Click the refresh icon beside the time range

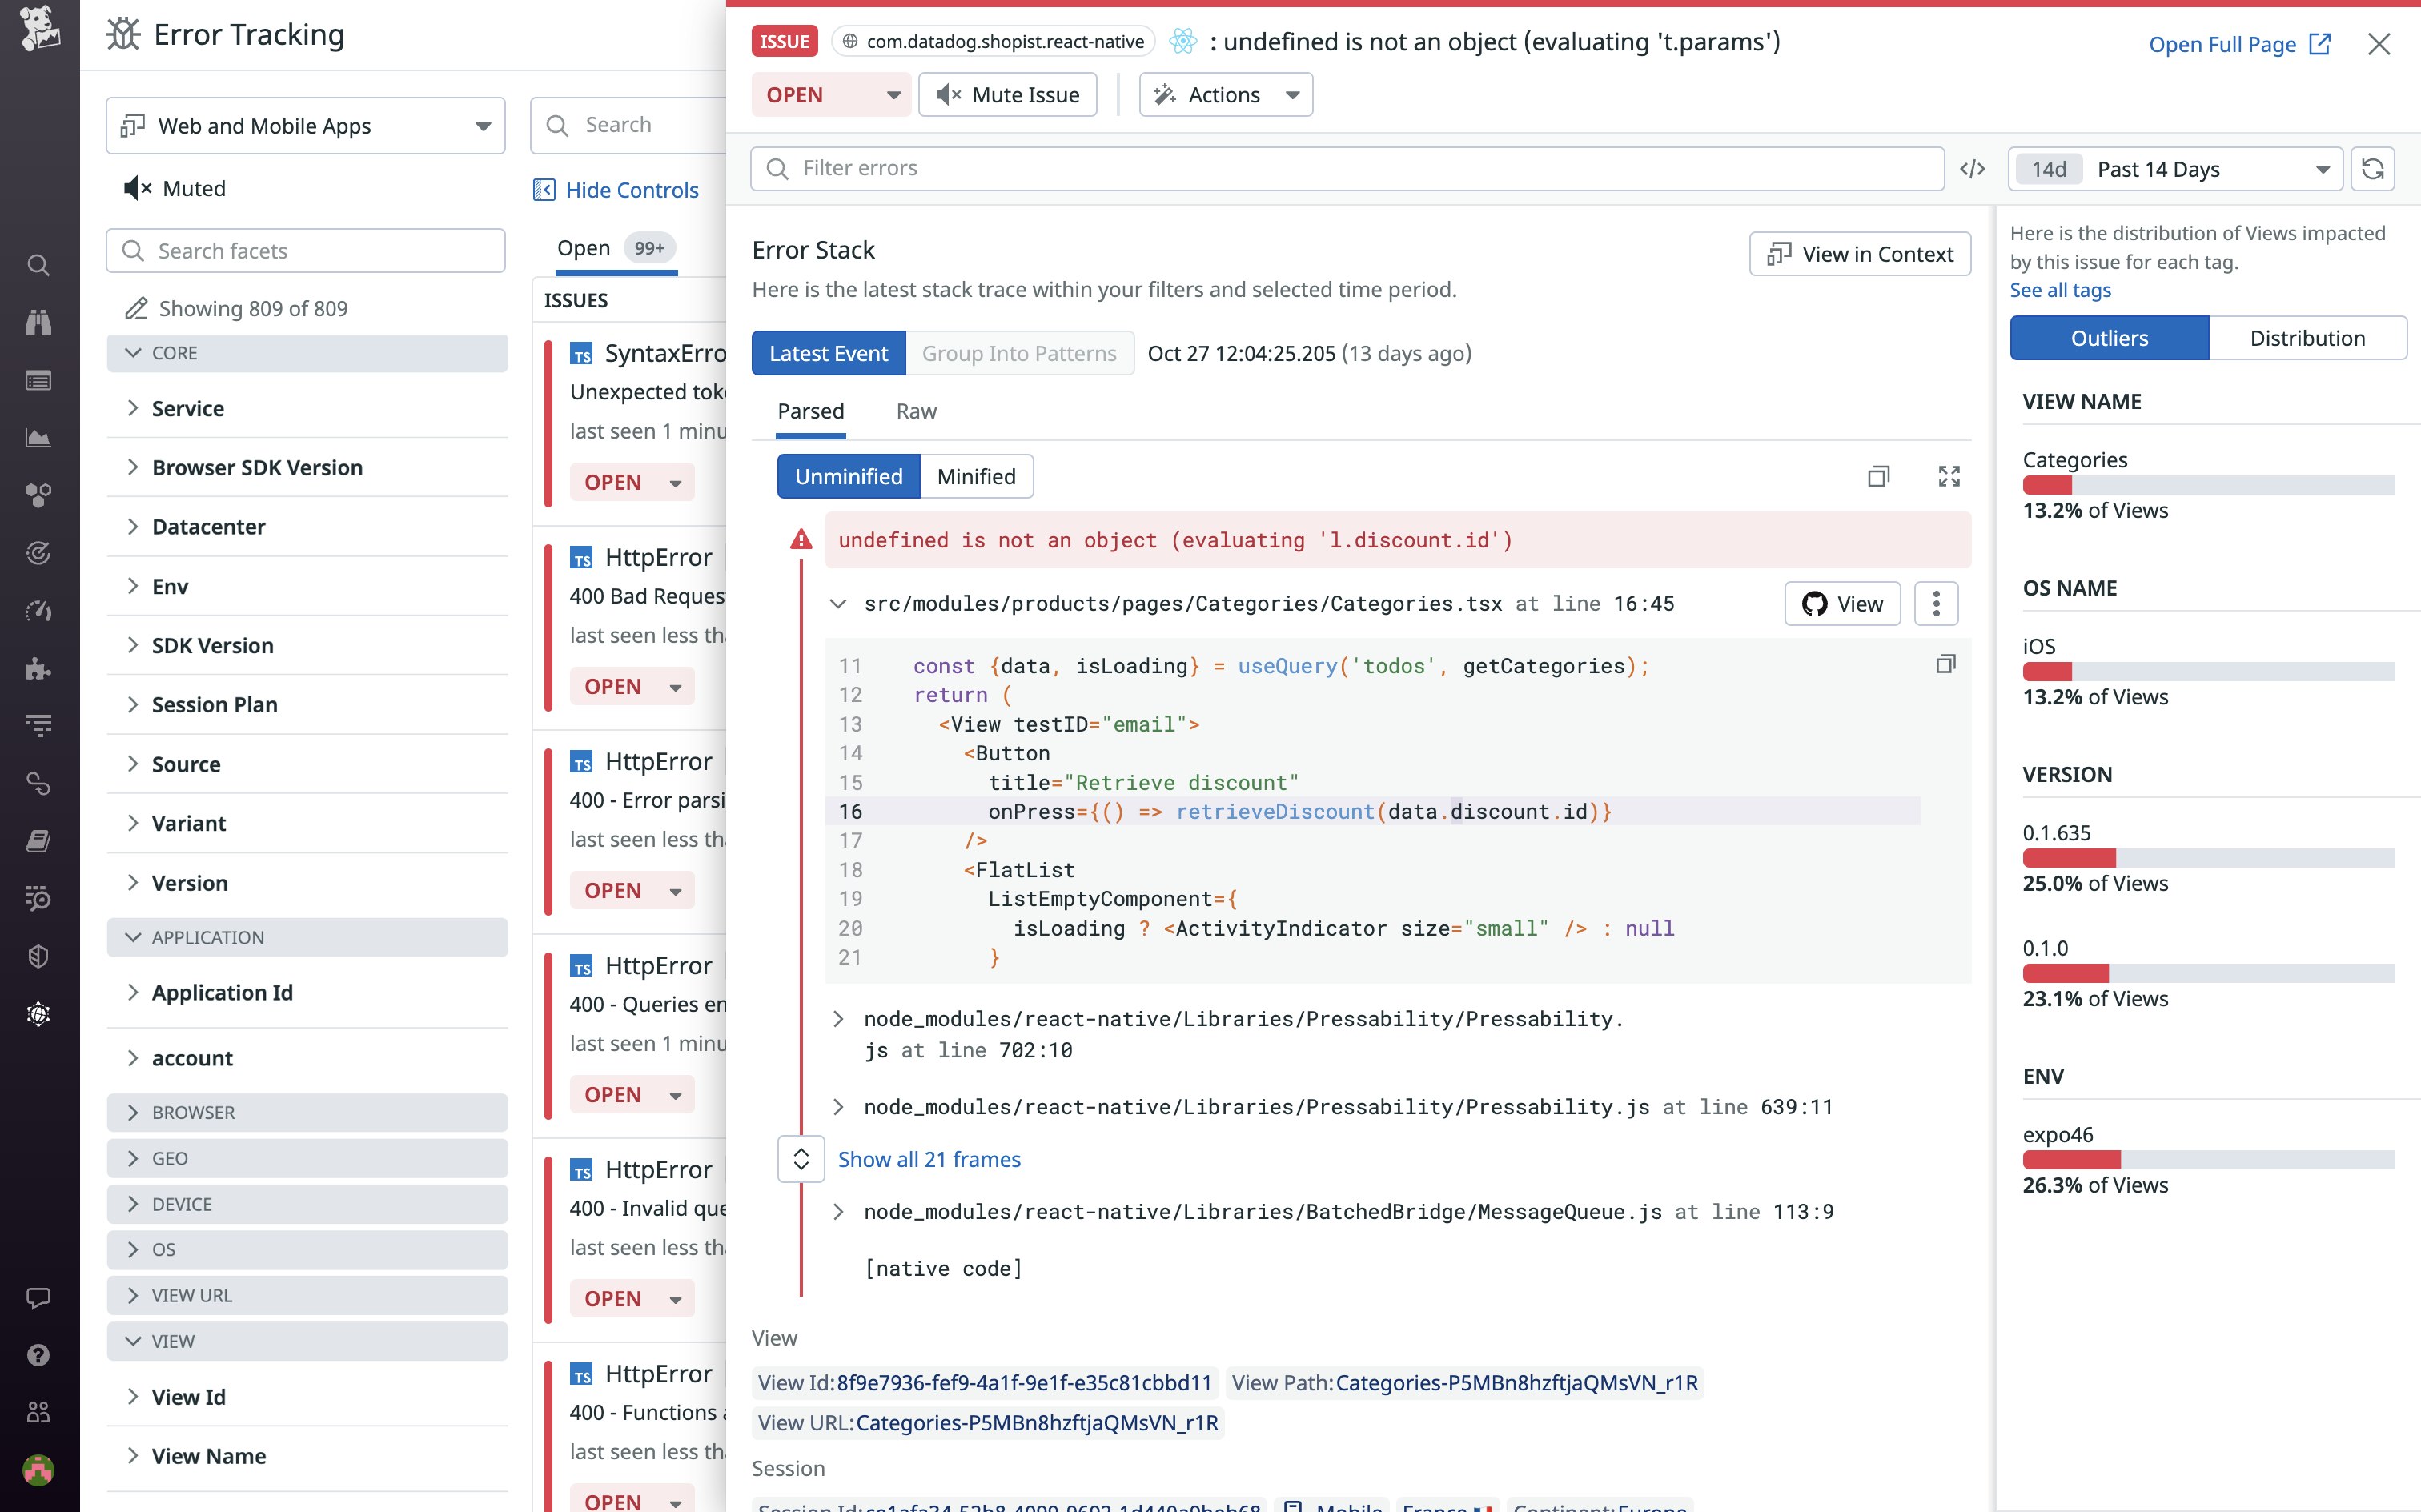click(2373, 169)
